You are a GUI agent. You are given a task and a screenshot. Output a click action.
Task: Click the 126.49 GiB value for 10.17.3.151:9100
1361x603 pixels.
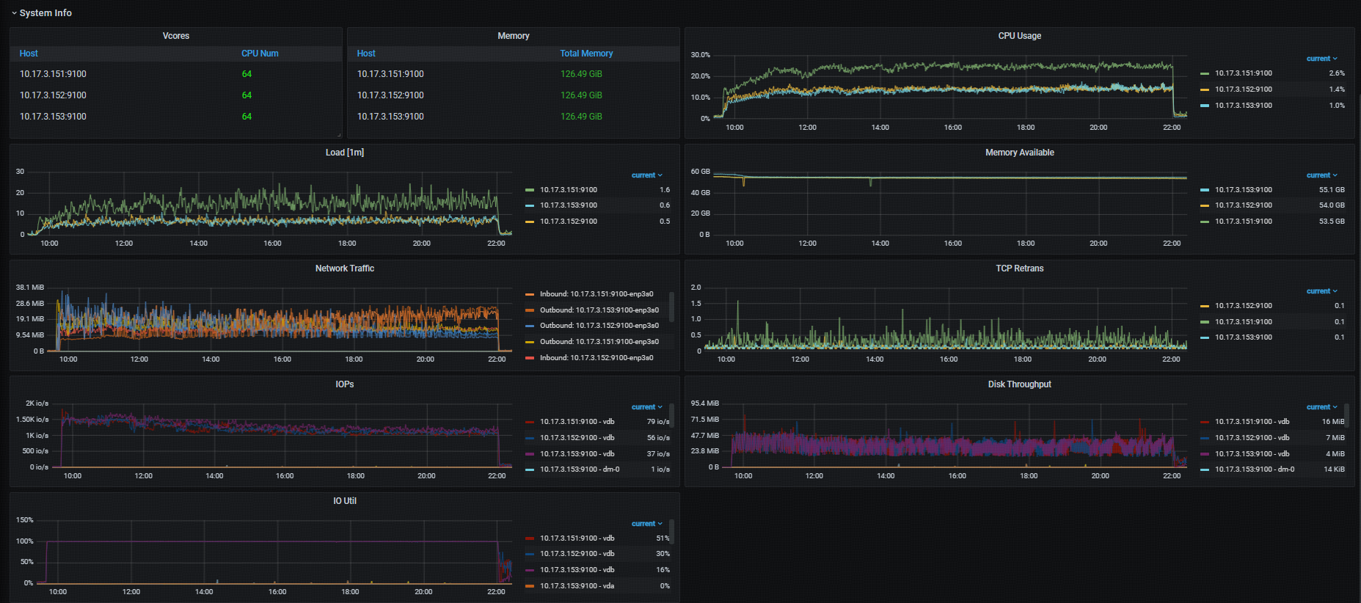tap(581, 74)
